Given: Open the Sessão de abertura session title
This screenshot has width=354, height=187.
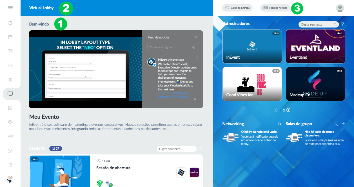Looking at the screenshot, I should (x=113, y=168).
